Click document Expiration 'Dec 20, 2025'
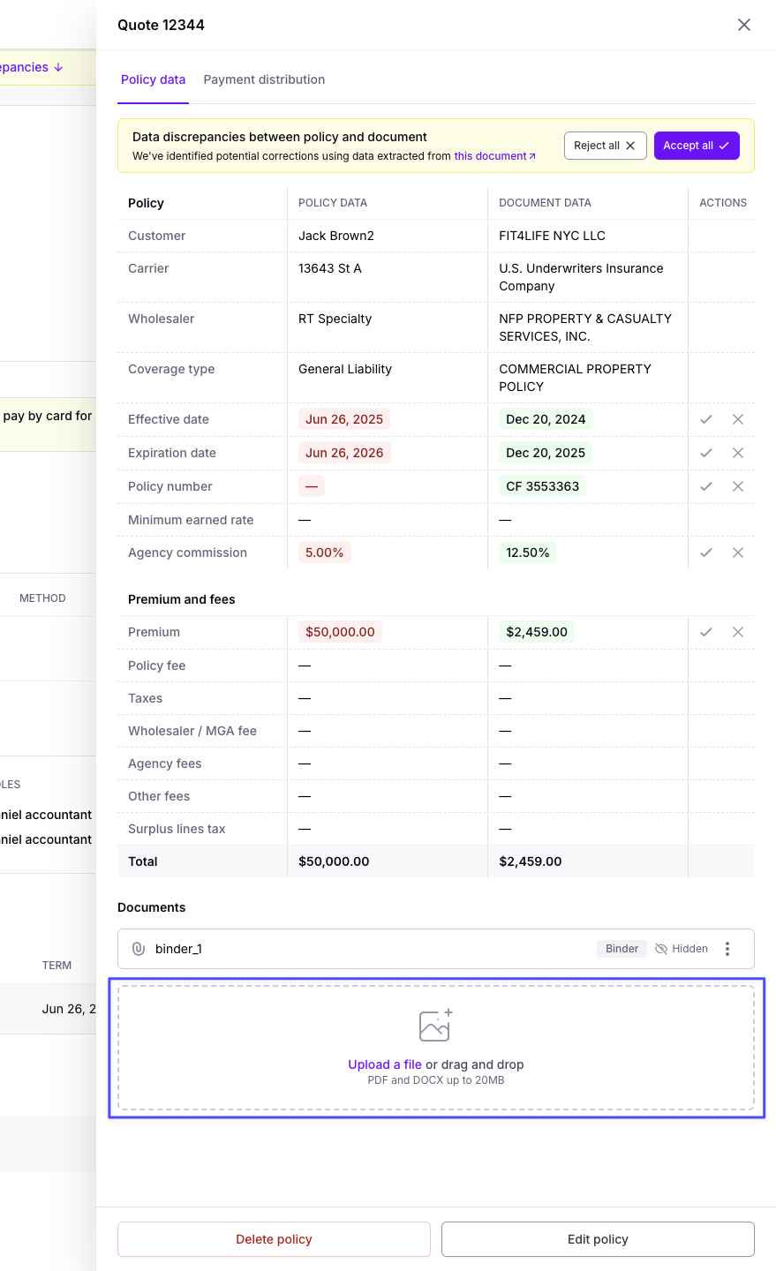 (546, 453)
